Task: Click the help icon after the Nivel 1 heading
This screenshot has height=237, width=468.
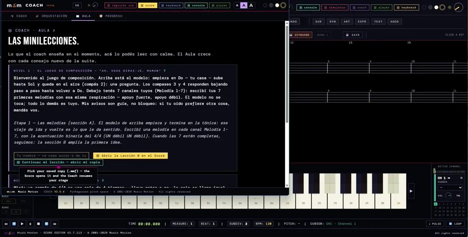Action: coord(164,71)
